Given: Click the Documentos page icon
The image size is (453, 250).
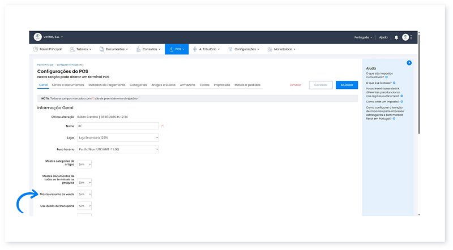Looking at the screenshot, I should (x=102, y=49).
